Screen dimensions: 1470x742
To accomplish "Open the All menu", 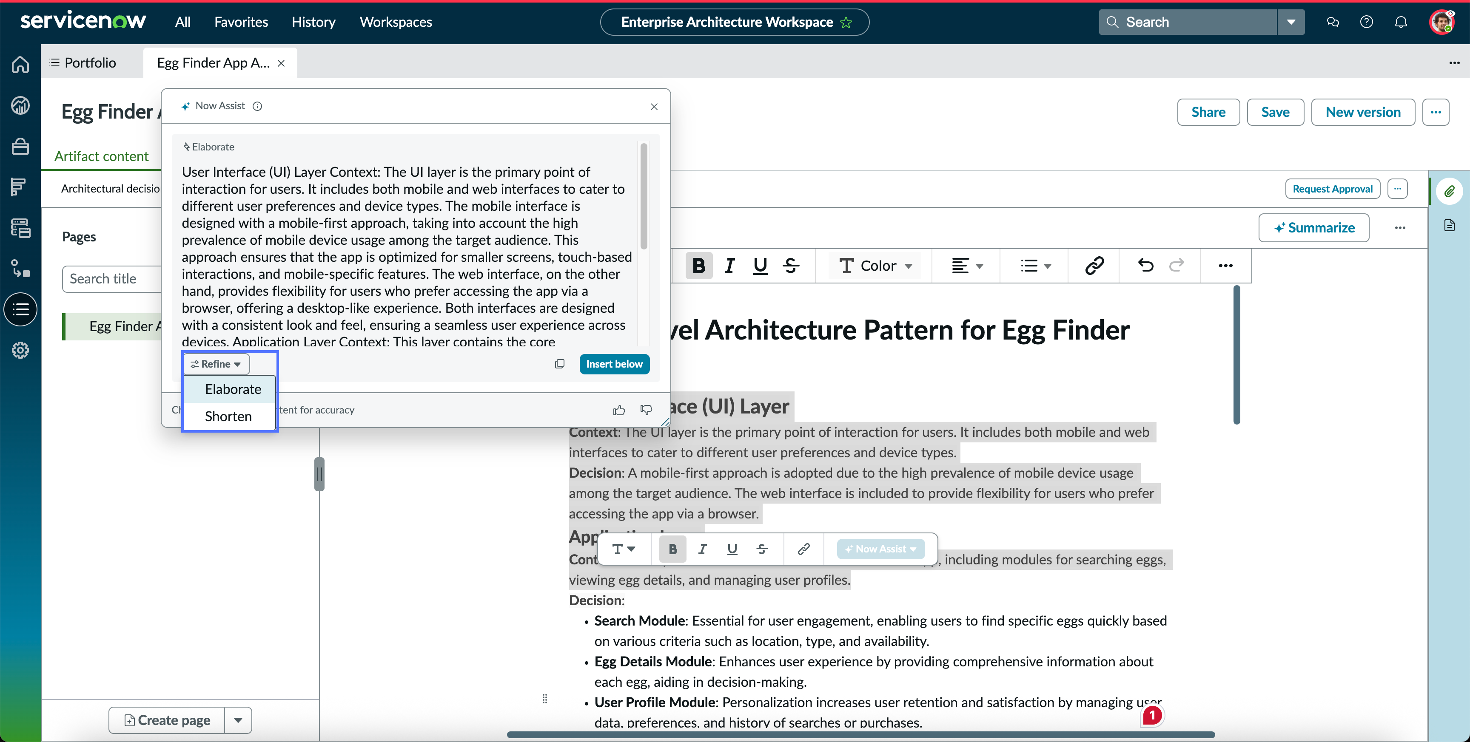I will (x=182, y=22).
